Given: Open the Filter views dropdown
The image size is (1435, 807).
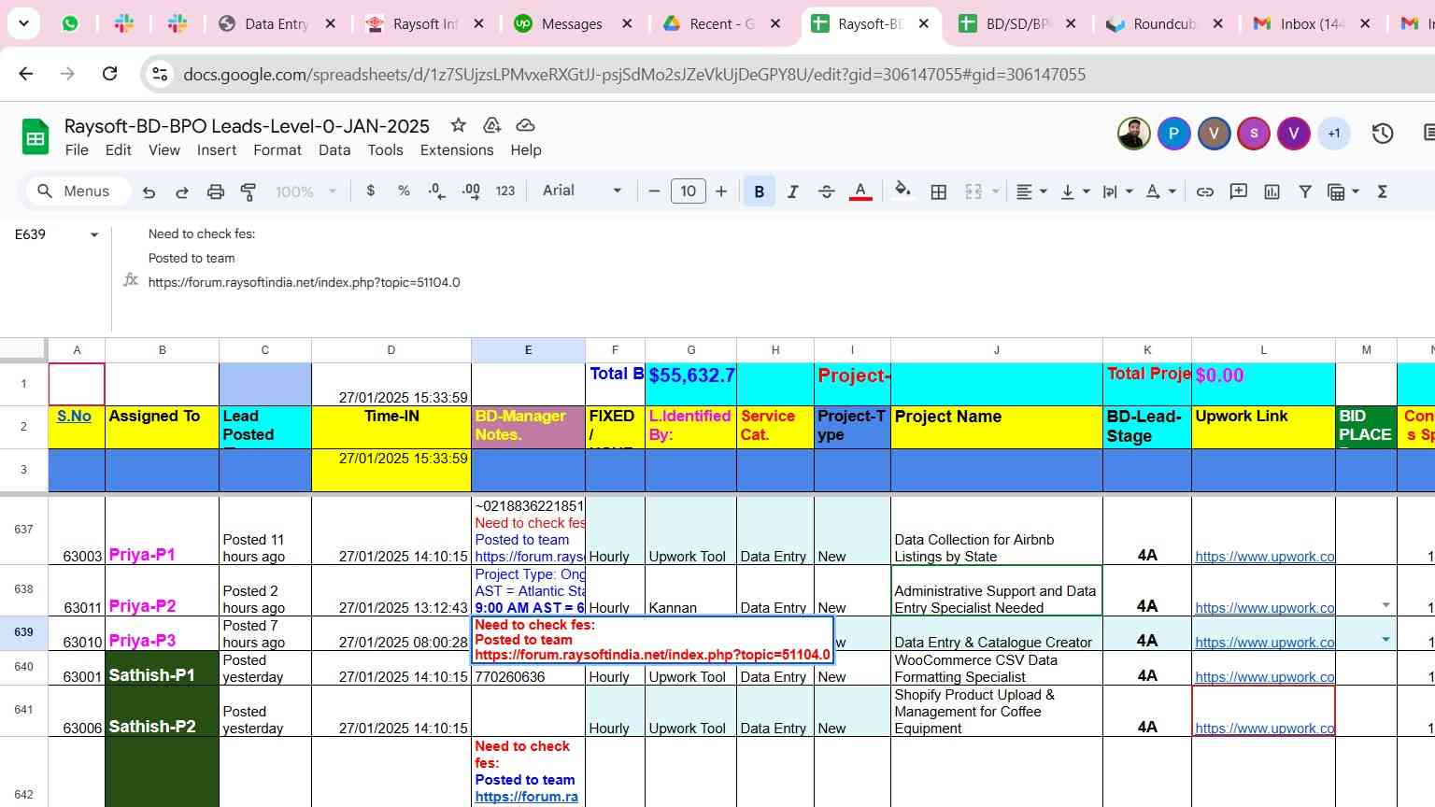Looking at the screenshot, I should tap(1343, 191).
